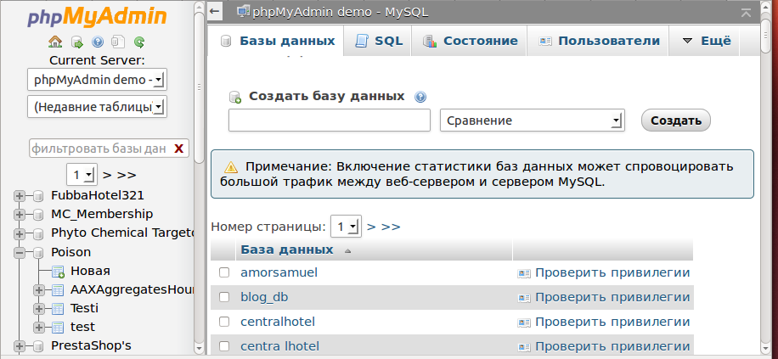Collapse the Poison database tree node

(x=20, y=252)
